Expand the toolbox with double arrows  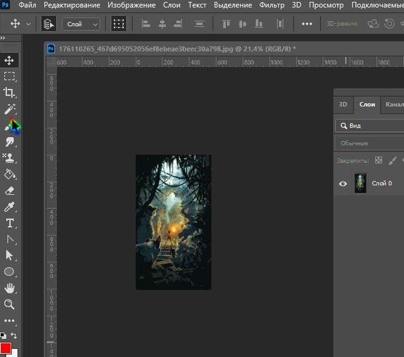tap(3, 38)
